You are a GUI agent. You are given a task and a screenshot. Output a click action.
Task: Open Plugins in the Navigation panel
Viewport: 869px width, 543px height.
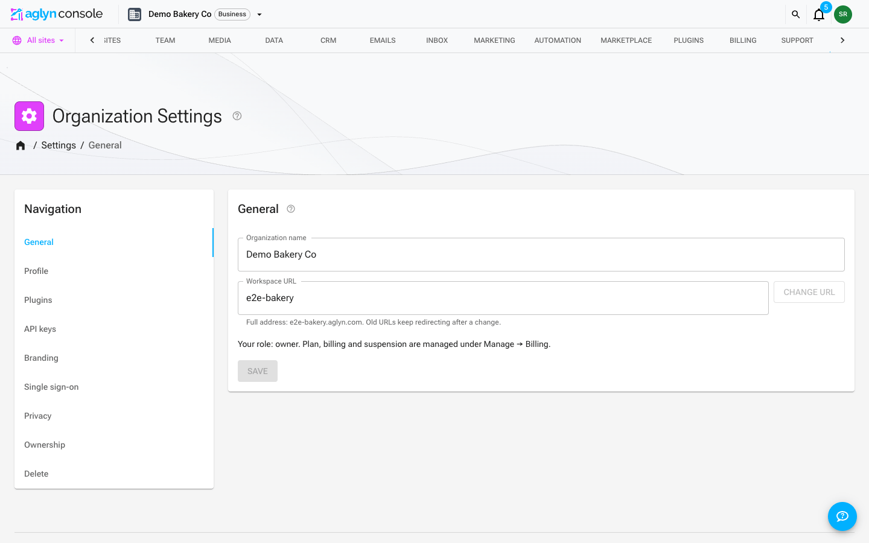[x=114, y=300]
